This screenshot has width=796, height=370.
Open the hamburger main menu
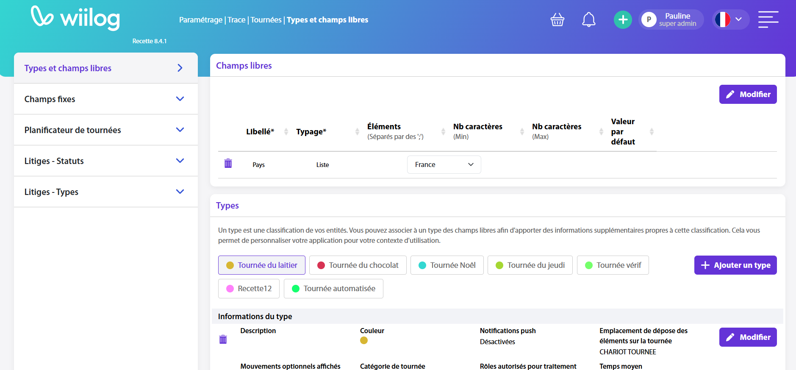point(768,19)
